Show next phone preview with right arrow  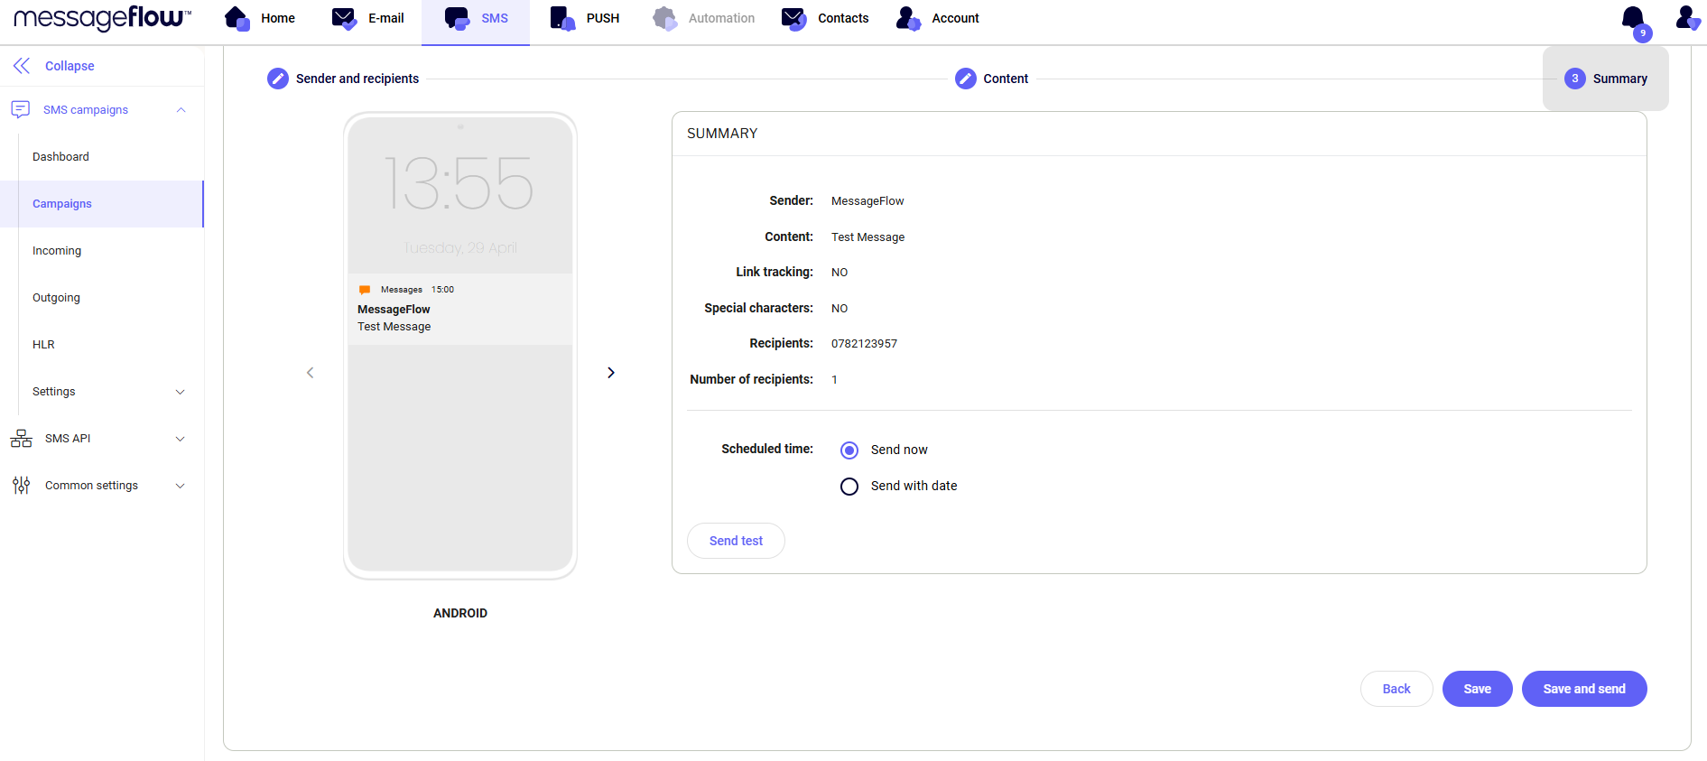click(x=611, y=373)
